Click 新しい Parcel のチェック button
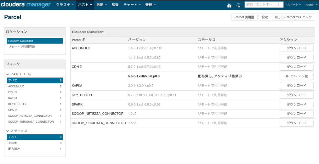This screenshot has width=319, height=164. (x=293, y=17)
